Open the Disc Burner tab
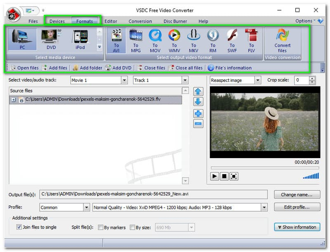 coord(175,21)
